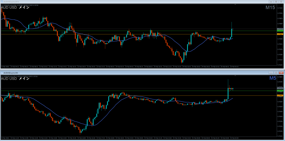Viewport: 285px width, 141px height.
Task: Maximize the M15 chart window
Action: [276, 1]
